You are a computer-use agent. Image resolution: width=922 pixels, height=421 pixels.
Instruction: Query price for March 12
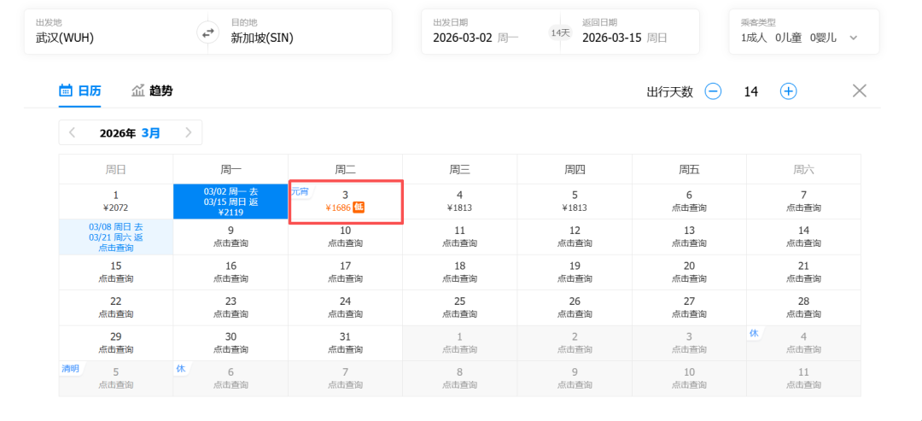pyautogui.click(x=575, y=237)
